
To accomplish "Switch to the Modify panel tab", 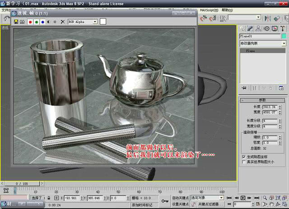I will (x=250, y=28).
